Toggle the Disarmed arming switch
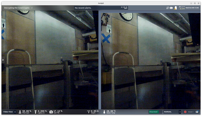Viewport: 202px width, 116px height. coord(155,112)
